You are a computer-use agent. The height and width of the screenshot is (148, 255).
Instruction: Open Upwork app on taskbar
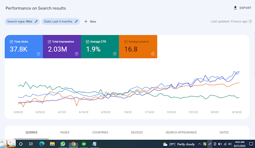pyautogui.click(x=84, y=144)
